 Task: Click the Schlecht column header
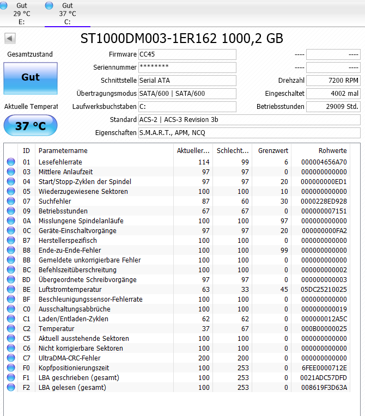(233, 151)
